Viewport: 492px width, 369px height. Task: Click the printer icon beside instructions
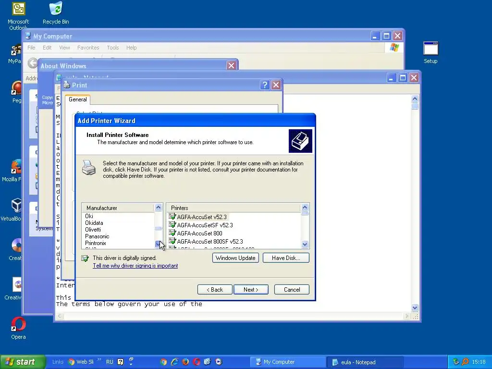tap(89, 167)
